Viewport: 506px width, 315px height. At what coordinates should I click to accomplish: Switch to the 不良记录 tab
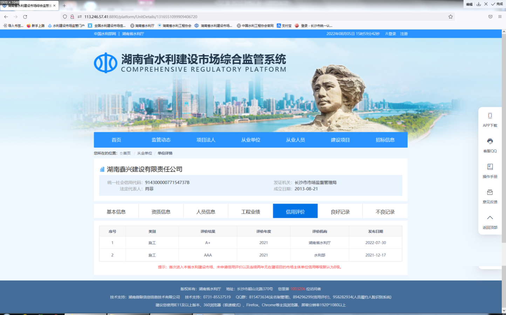click(x=385, y=212)
